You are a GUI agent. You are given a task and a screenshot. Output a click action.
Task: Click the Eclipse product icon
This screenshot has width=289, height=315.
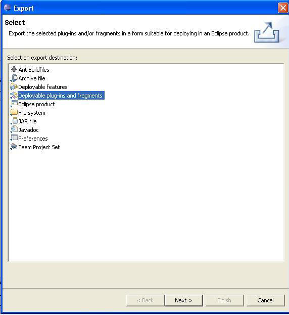pos(14,104)
